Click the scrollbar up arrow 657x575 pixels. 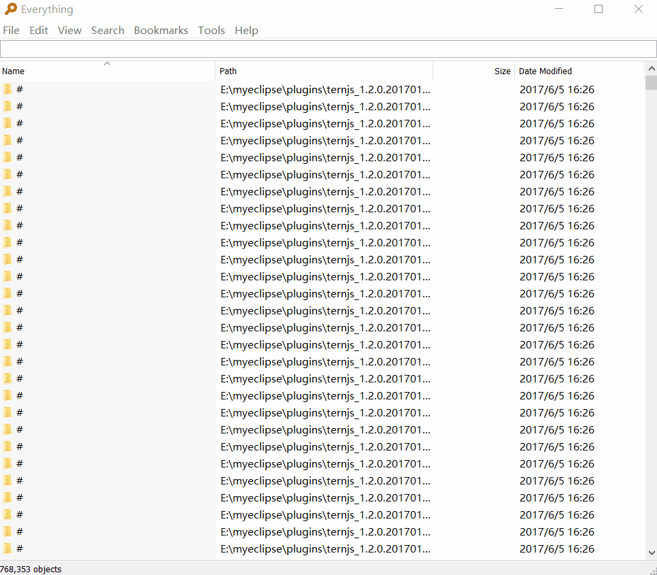click(652, 68)
